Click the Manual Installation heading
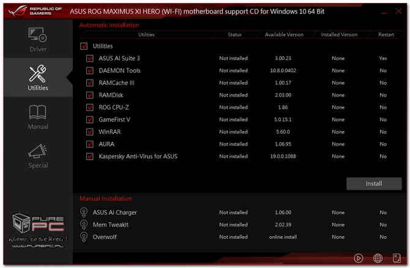The image size is (410, 268). (x=106, y=198)
